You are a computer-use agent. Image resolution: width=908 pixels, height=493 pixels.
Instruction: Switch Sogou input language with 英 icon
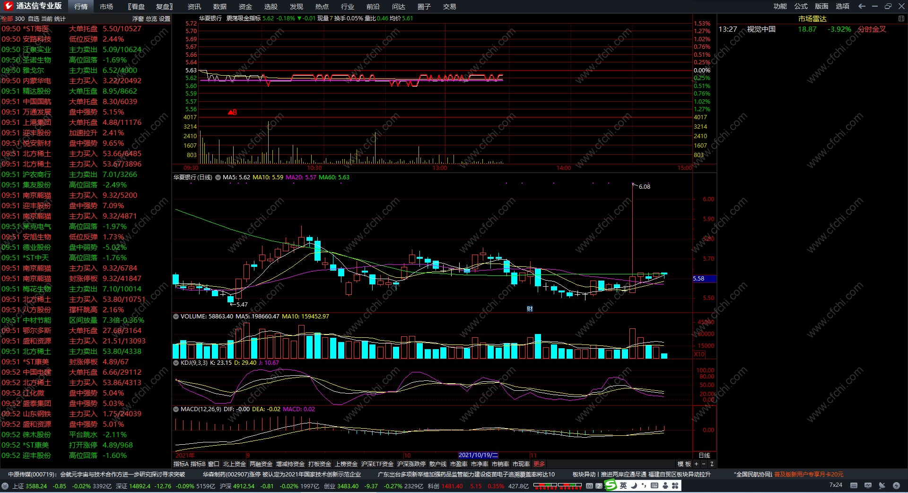pos(623,485)
